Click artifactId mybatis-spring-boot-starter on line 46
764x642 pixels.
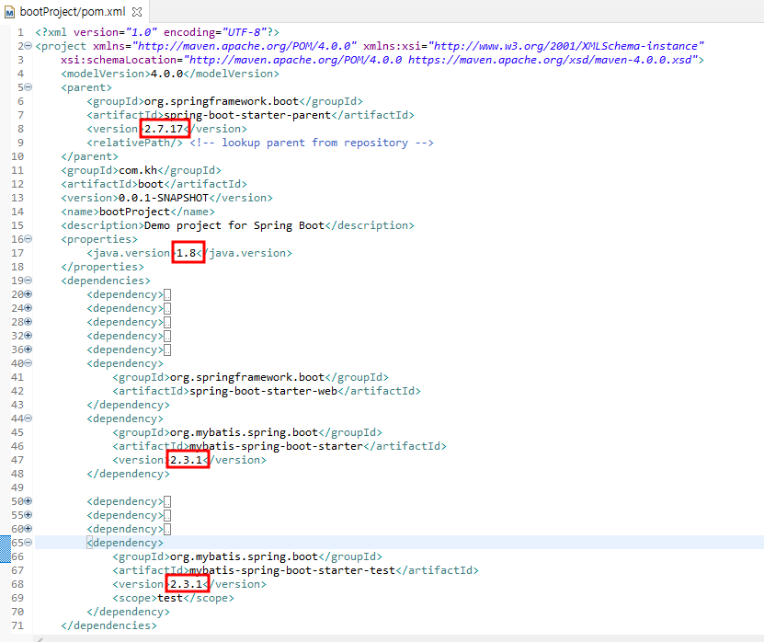276,446
